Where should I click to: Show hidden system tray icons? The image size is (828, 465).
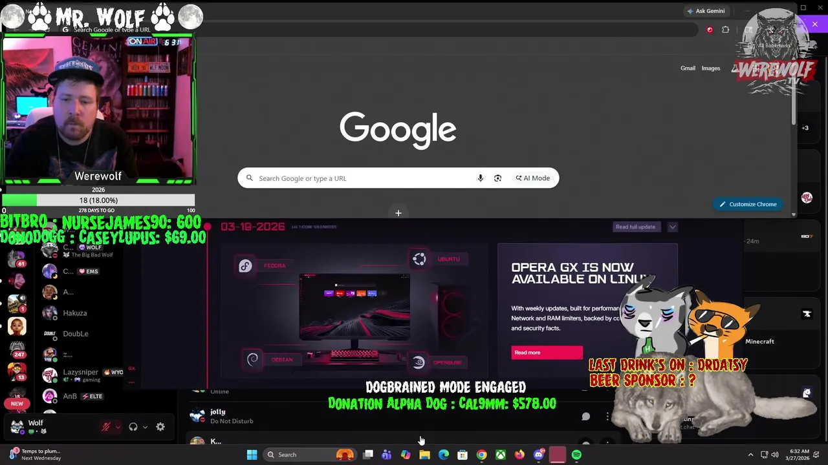pos(750,455)
